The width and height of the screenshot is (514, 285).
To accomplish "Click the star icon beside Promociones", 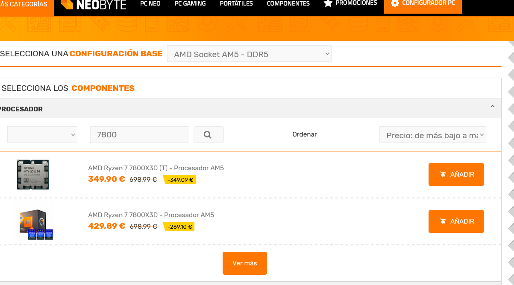I will point(328,3).
